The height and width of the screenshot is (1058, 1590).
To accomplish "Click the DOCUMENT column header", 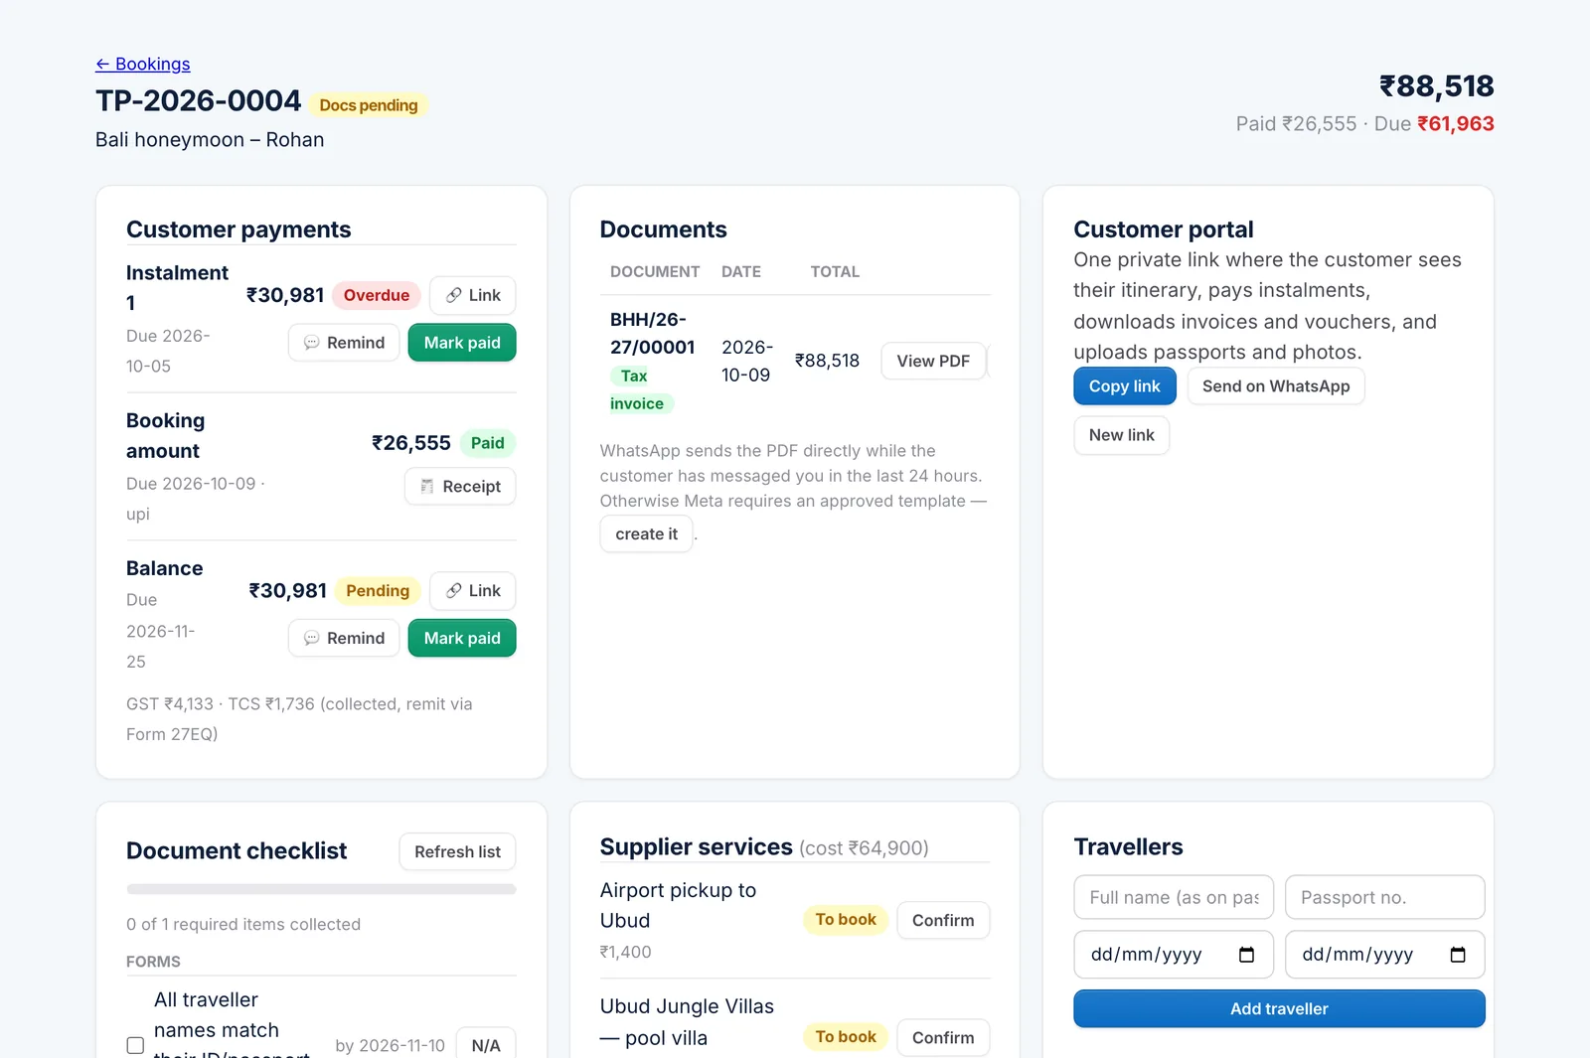I will pos(655,272).
